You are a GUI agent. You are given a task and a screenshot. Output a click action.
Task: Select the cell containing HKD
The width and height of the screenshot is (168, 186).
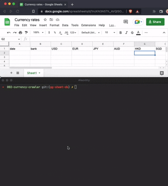(x=145, y=49)
